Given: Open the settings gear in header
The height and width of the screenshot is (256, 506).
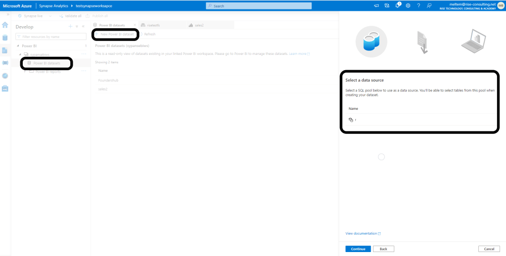Looking at the screenshot, I should coord(408,5).
